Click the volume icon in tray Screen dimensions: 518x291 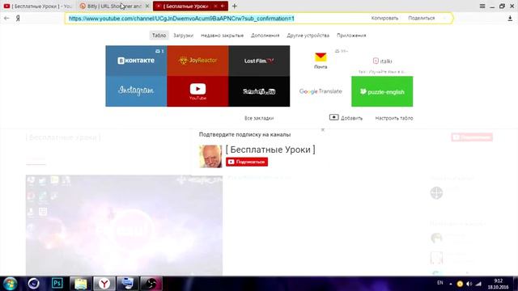pyautogui.click(x=469, y=284)
